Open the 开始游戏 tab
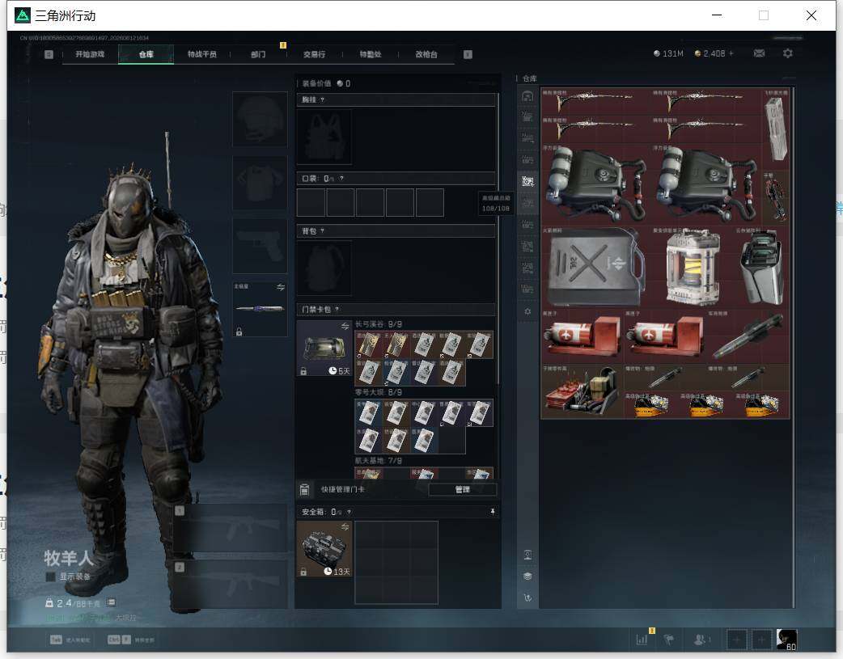 90,54
